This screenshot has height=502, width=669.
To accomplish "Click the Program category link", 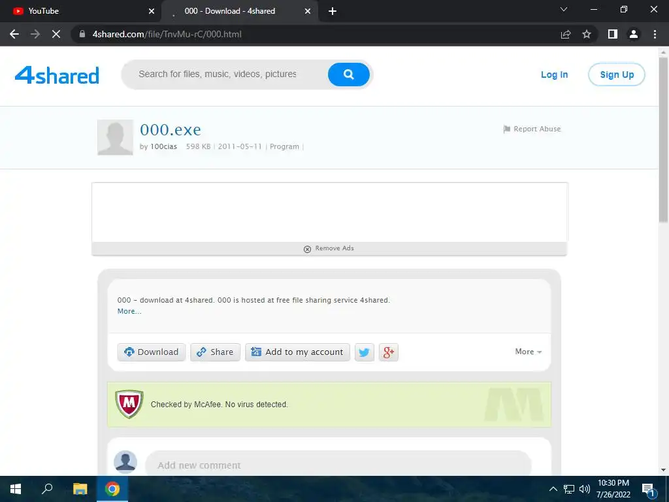I will pos(284,146).
